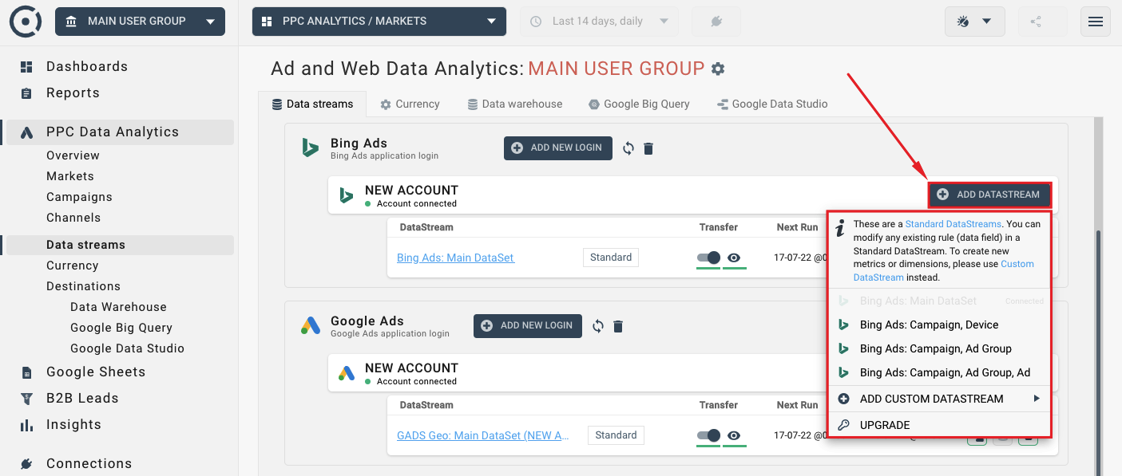Image resolution: width=1122 pixels, height=476 pixels.
Task: Select Bing Ads: Campaign, Ad Group, Ad datastream
Action: point(940,373)
